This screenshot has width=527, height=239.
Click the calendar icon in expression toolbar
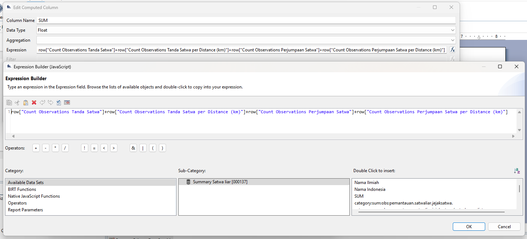(67, 102)
